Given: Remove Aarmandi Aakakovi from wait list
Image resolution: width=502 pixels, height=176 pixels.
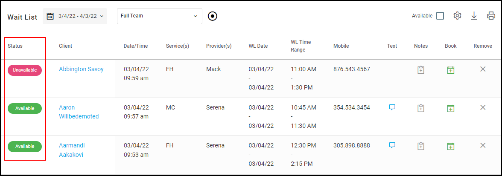Looking at the screenshot, I should click(x=483, y=145).
